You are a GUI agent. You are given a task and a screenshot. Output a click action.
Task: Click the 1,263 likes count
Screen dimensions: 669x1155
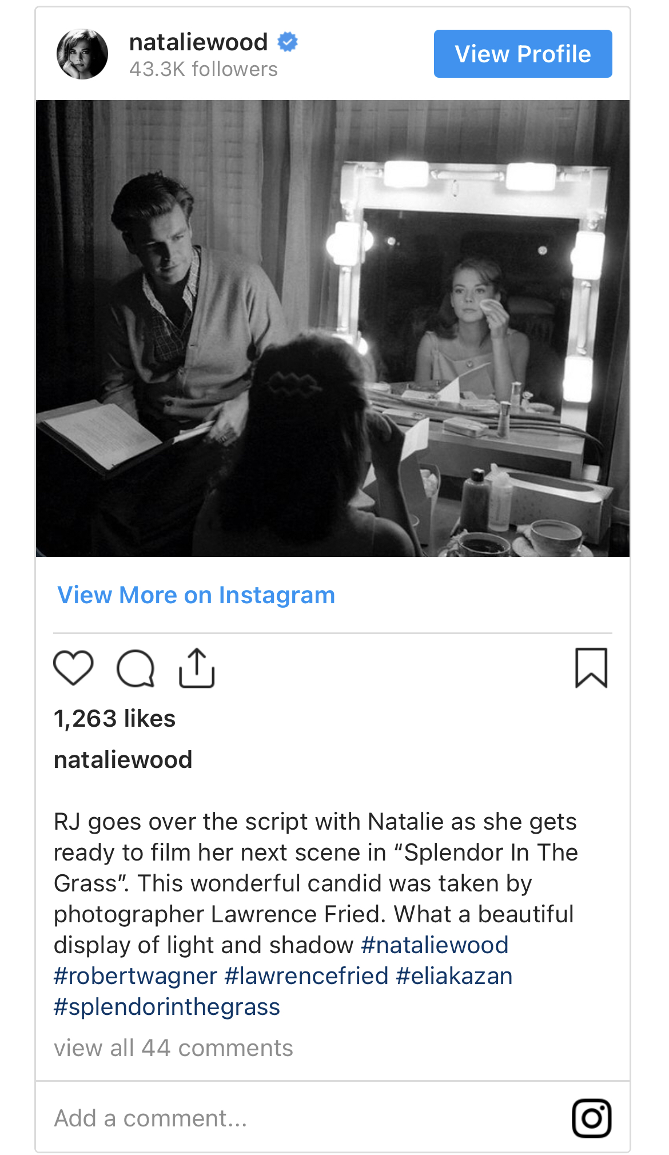click(114, 719)
